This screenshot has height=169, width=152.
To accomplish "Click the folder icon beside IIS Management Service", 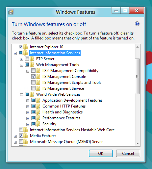I will click(x=38, y=88).
